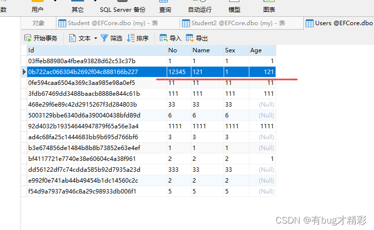
Task: Open the Automation (自动运行) toolbar item
Action: pyautogui.click(x=200, y=7)
